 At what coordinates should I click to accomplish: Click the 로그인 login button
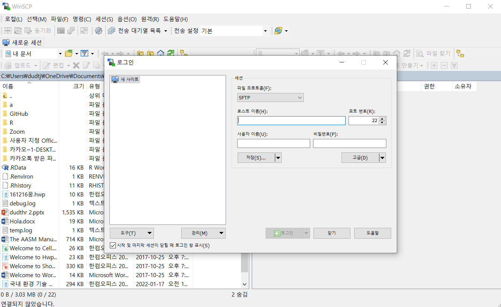[284, 233]
